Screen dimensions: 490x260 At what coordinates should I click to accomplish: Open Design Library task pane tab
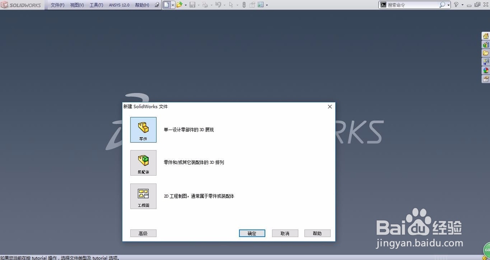click(486, 45)
